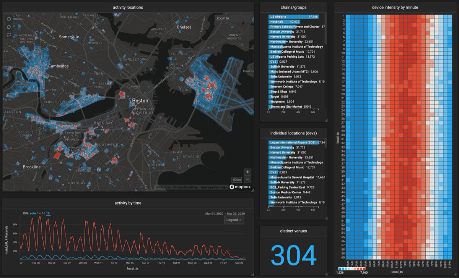Screen dimensions: 459x278
Task: Set time bin to 1h
Action: point(48,213)
